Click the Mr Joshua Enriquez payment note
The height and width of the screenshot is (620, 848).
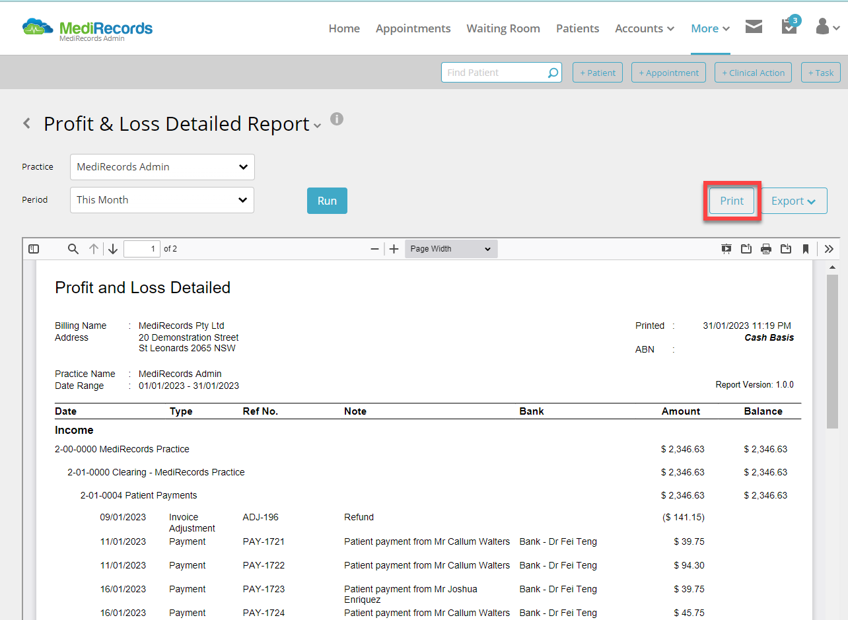410,594
